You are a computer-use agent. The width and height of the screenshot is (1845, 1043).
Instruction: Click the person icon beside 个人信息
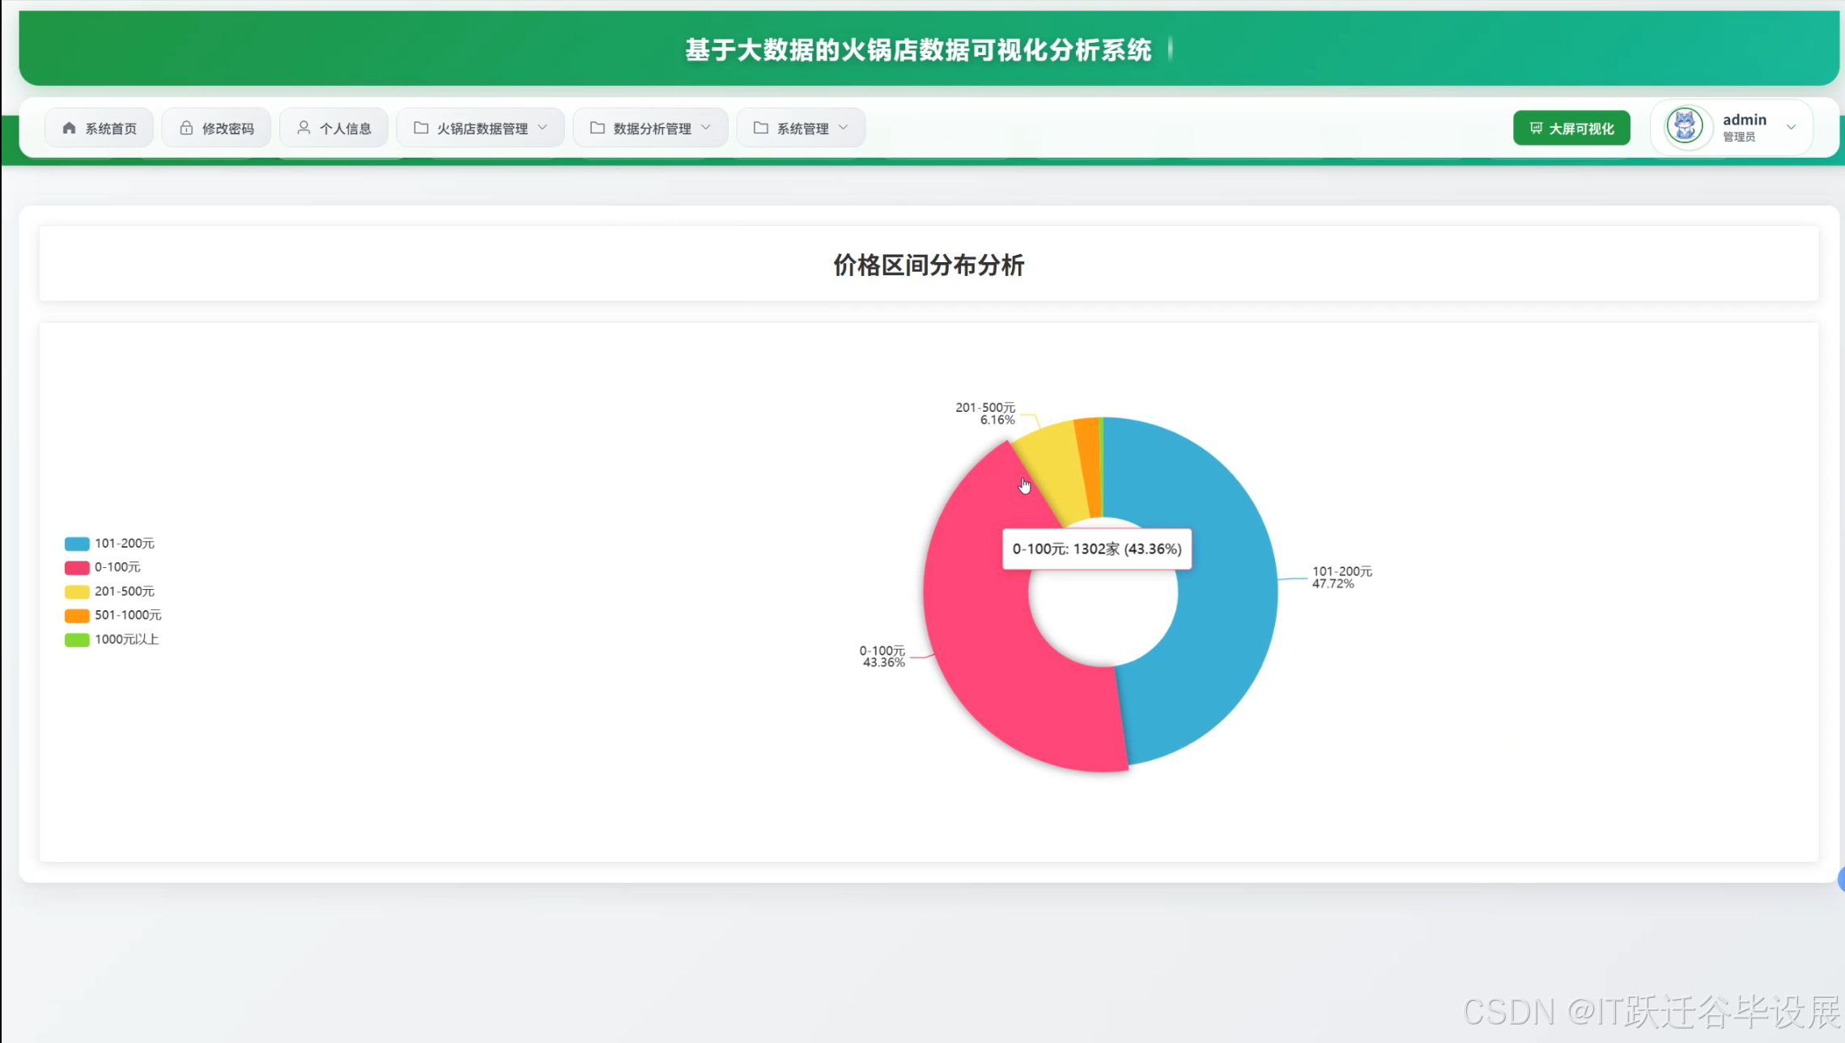[304, 128]
